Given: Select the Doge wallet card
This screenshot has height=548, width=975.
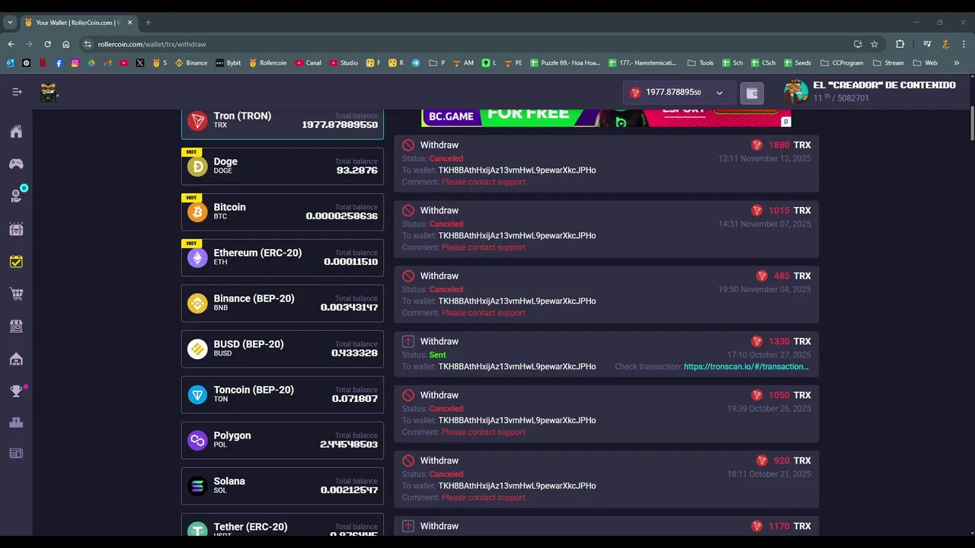Looking at the screenshot, I should click(x=283, y=166).
